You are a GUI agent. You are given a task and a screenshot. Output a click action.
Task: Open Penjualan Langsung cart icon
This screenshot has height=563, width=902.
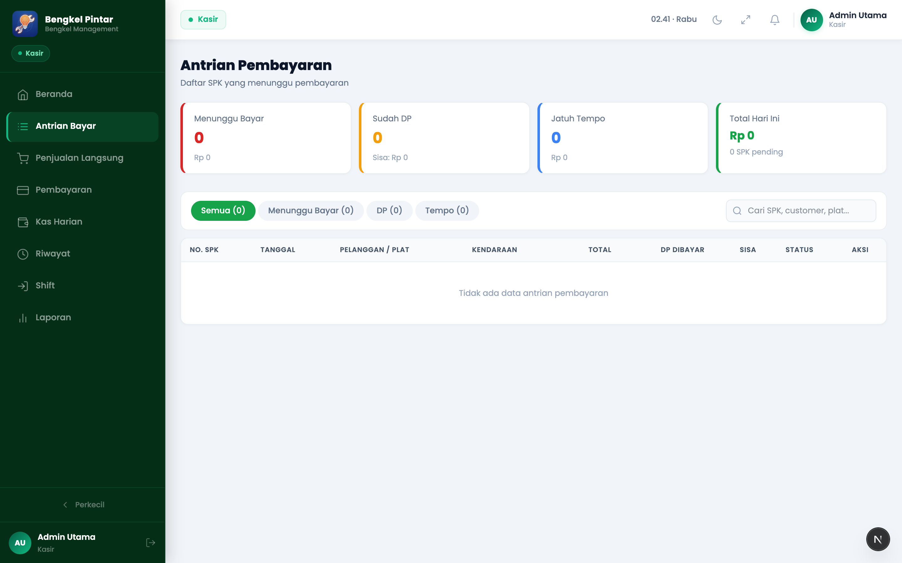(x=23, y=158)
